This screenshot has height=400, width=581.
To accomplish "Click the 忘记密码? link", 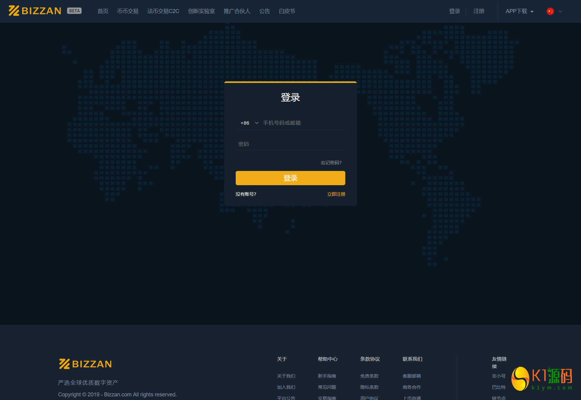I will point(331,162).
